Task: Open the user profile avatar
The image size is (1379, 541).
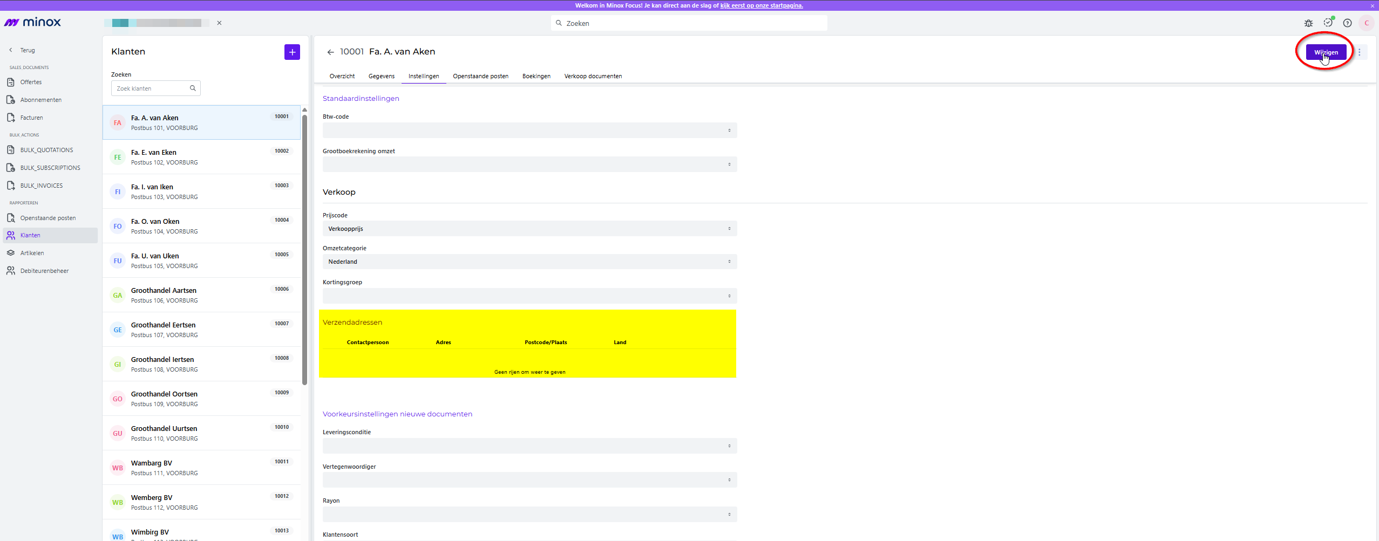Action: pos(1367,23)
